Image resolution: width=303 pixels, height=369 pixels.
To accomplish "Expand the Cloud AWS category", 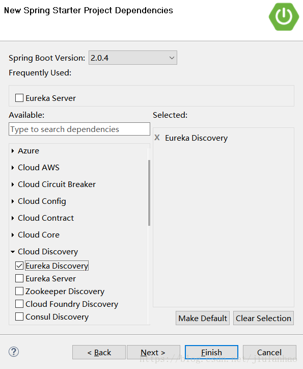I will pyautogui.click(x=13, y=167).
